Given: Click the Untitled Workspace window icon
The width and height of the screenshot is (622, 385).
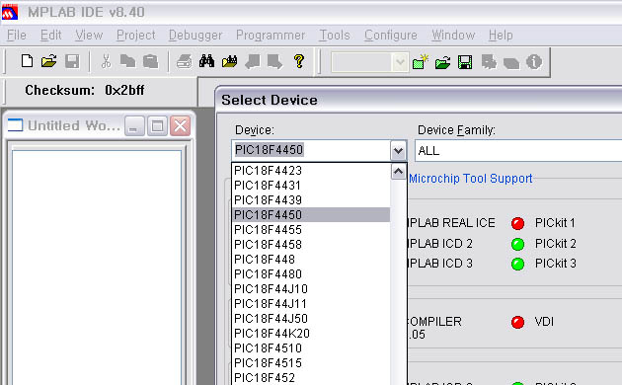Looking at the screenshot, I should [15, 125].
